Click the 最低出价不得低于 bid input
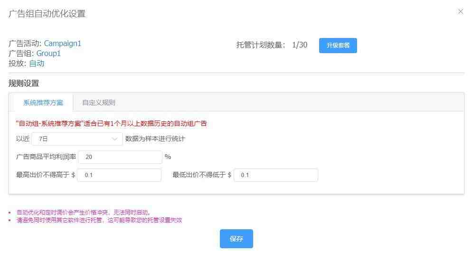Screen dimensions: 472x262 (x=276, y=175)
